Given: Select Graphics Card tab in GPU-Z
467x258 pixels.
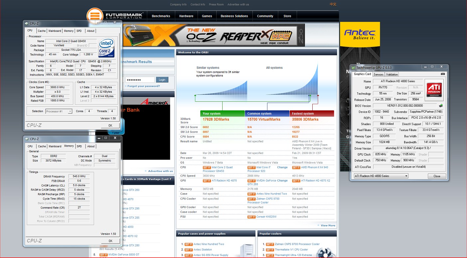Looking at the screenshot, I should [x=362, y=74].
